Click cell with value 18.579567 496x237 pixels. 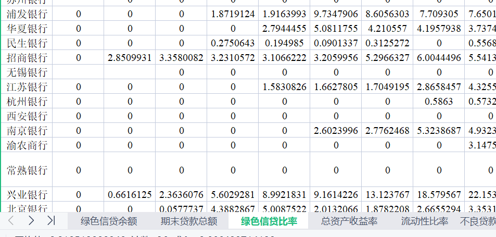439,194
